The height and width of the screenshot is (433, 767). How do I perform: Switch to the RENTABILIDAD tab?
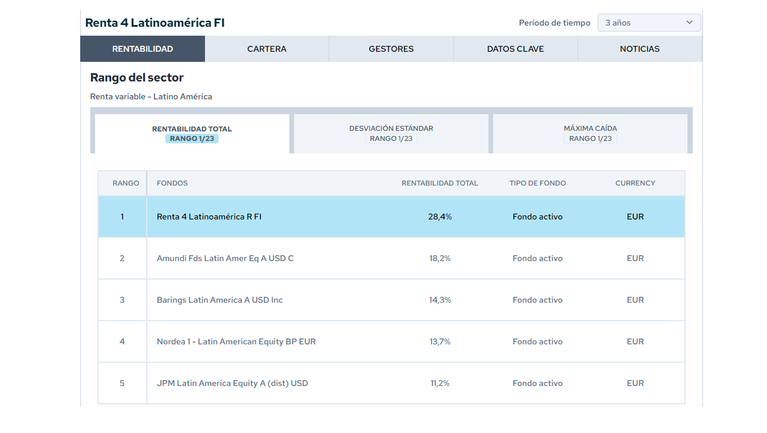click(143, 49)
